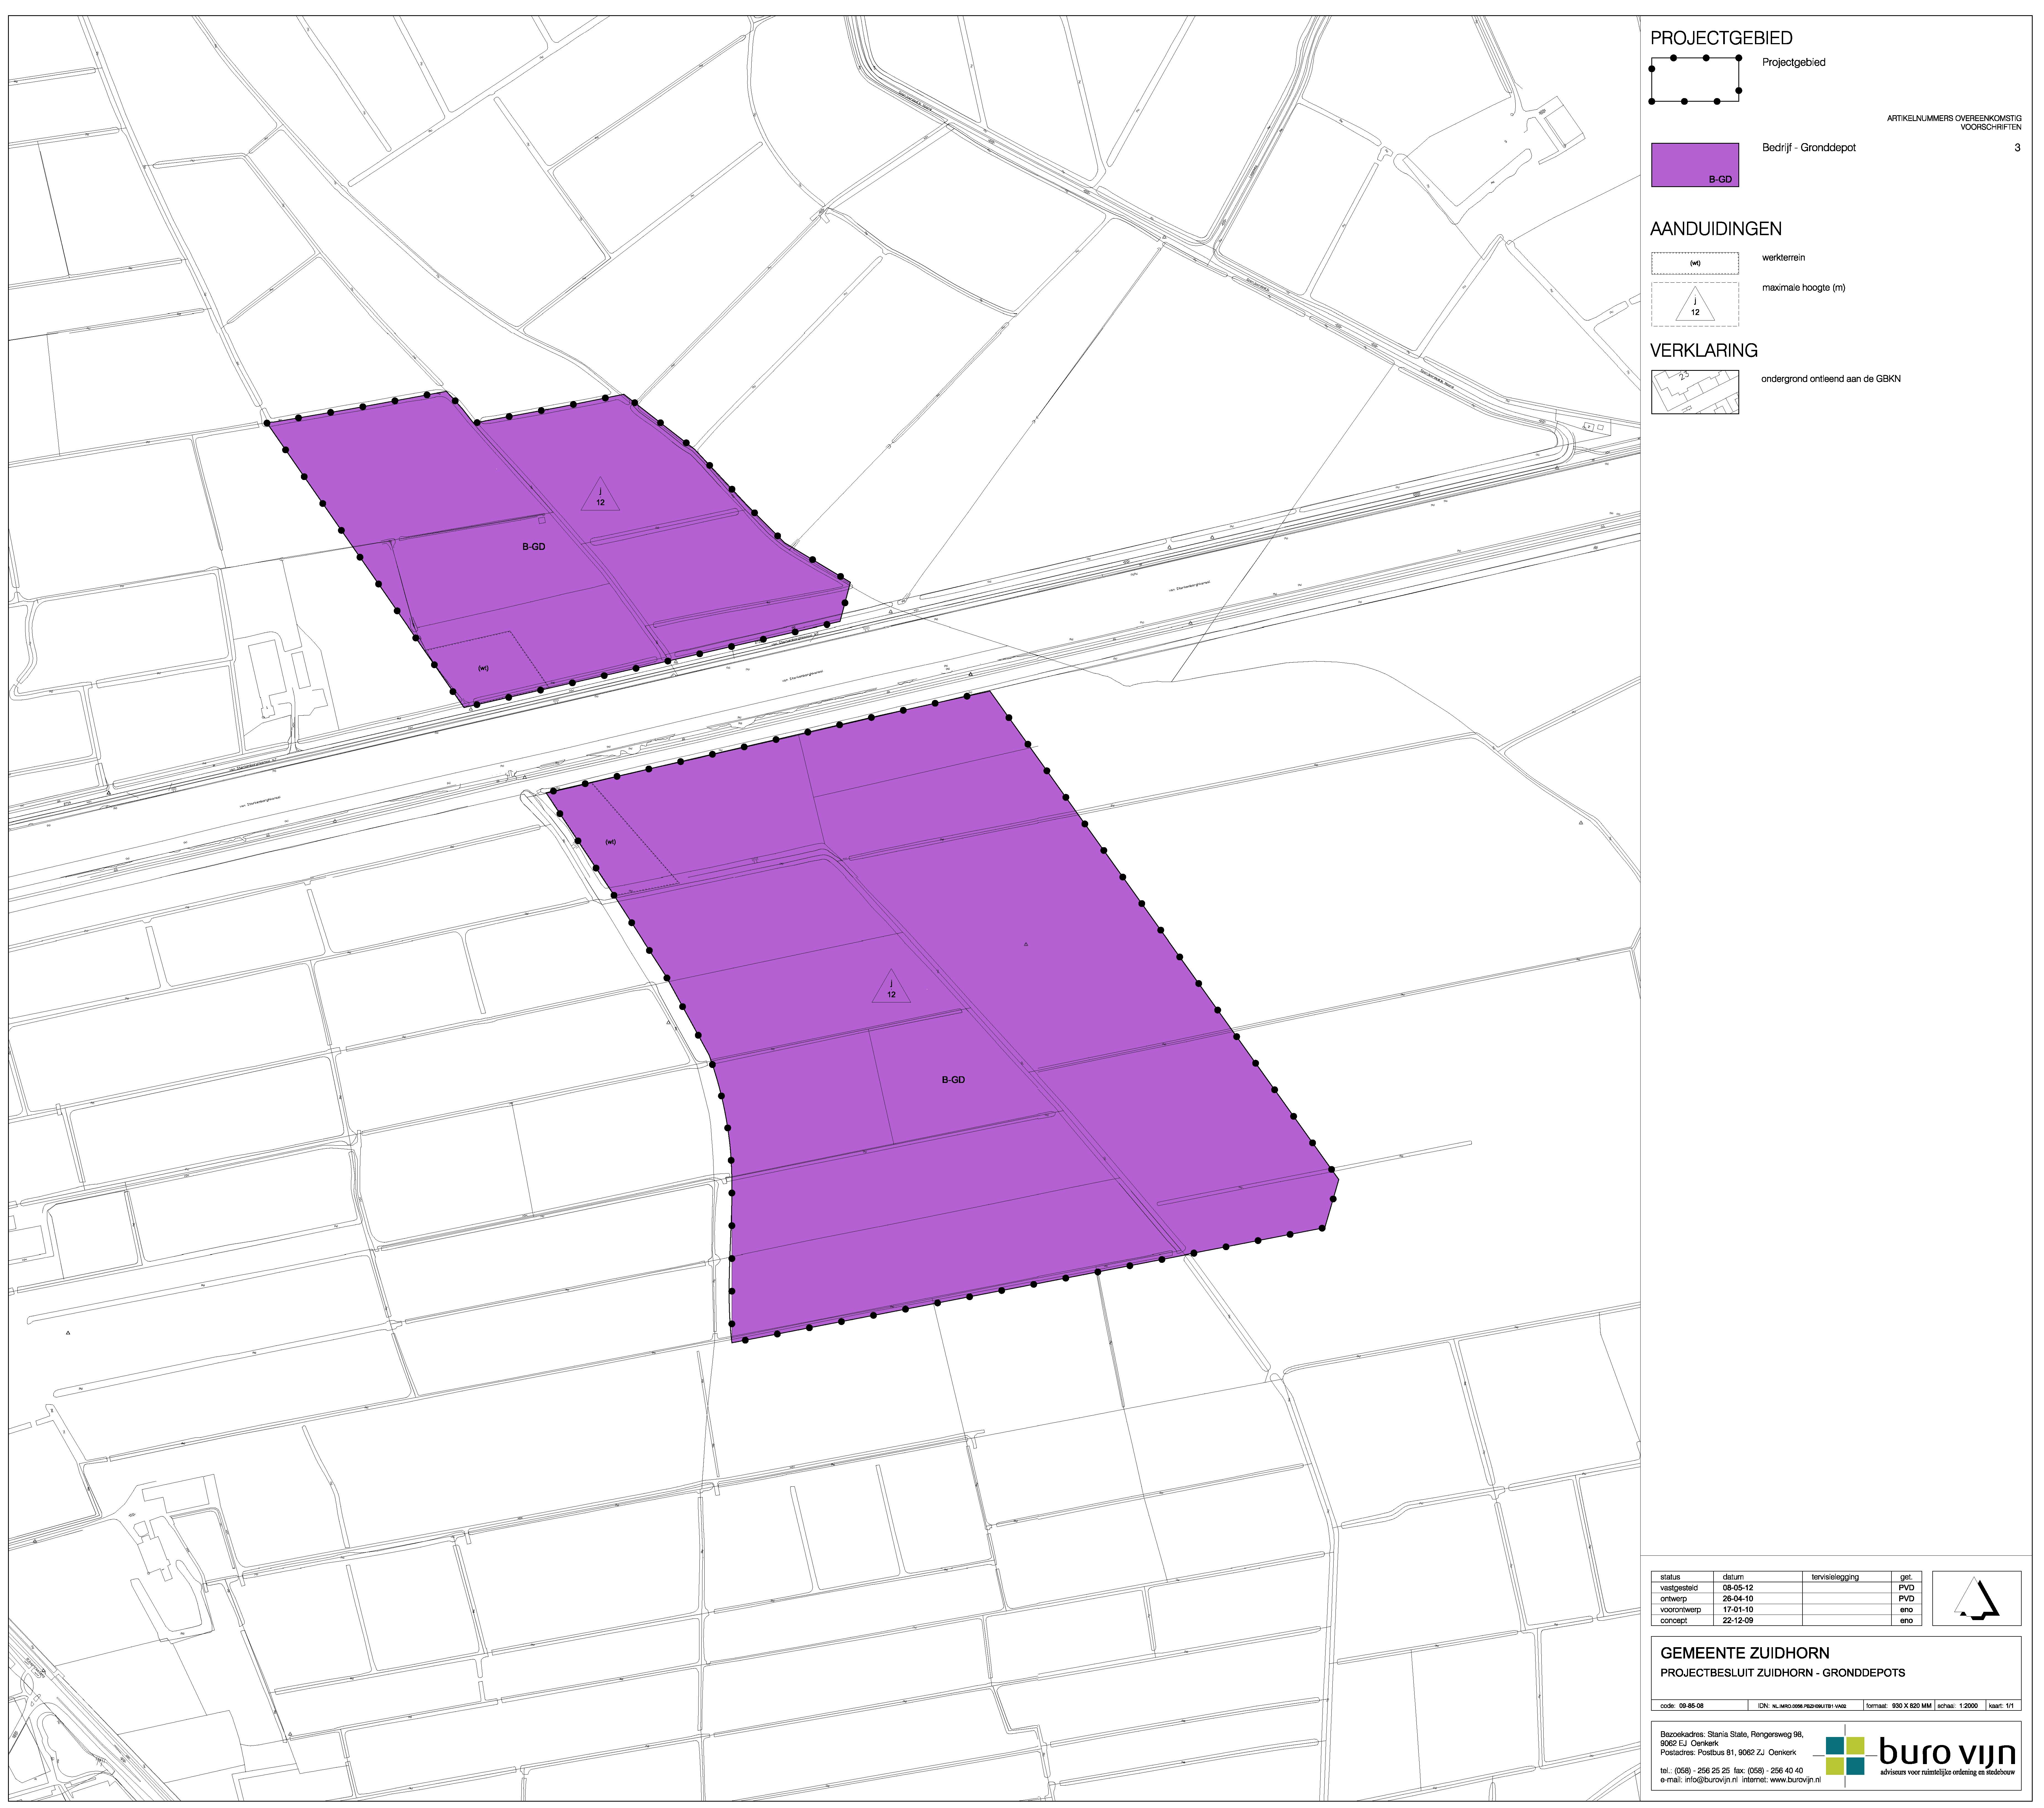Click the 'Bedrijf - Gronddepot' legend label

coord(1809,148)
